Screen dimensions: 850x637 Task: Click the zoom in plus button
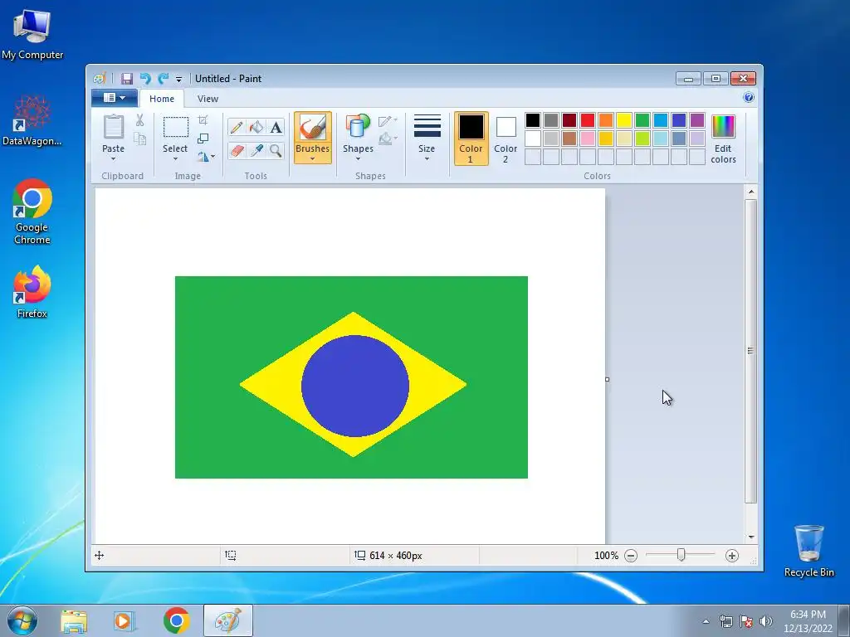click(732, 556)
